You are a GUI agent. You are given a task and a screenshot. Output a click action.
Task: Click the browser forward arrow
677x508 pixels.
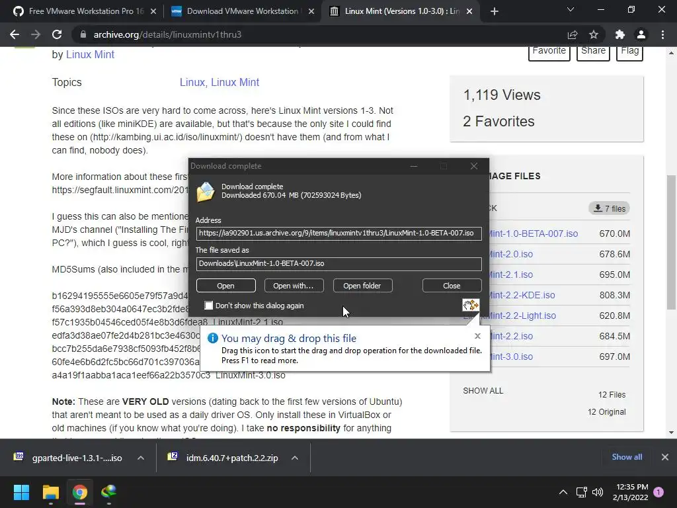click(x=36, y=34)
